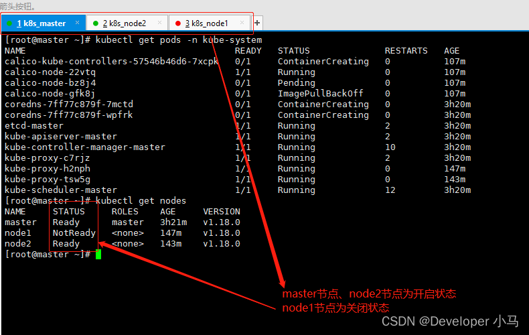Click the ROLES column header in nodes table
Image resolution: width=529 pixels, height=335 pixels.
coord(125,212)
